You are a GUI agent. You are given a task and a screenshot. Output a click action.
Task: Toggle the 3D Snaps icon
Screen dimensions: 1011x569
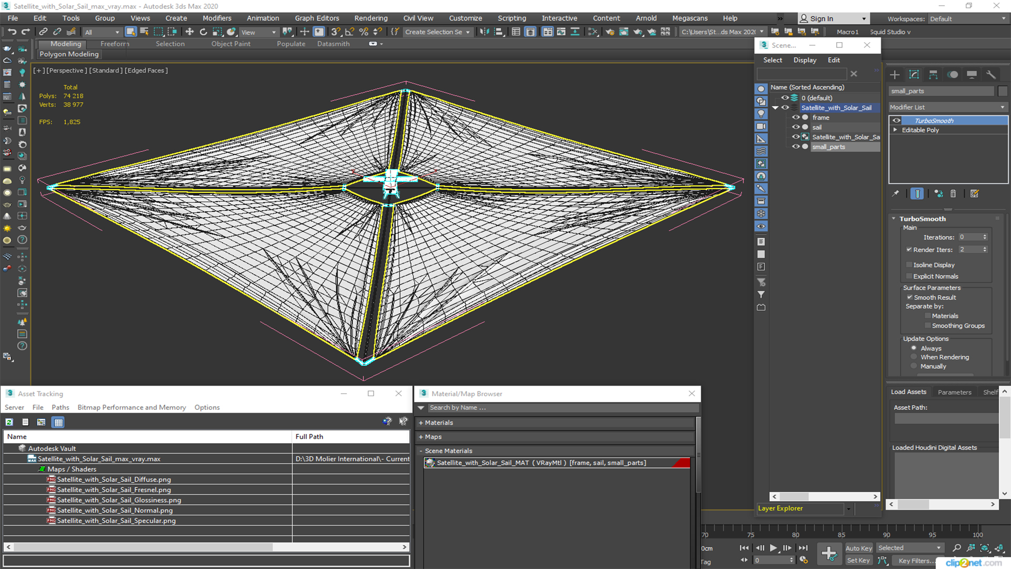tap(336, 32)
